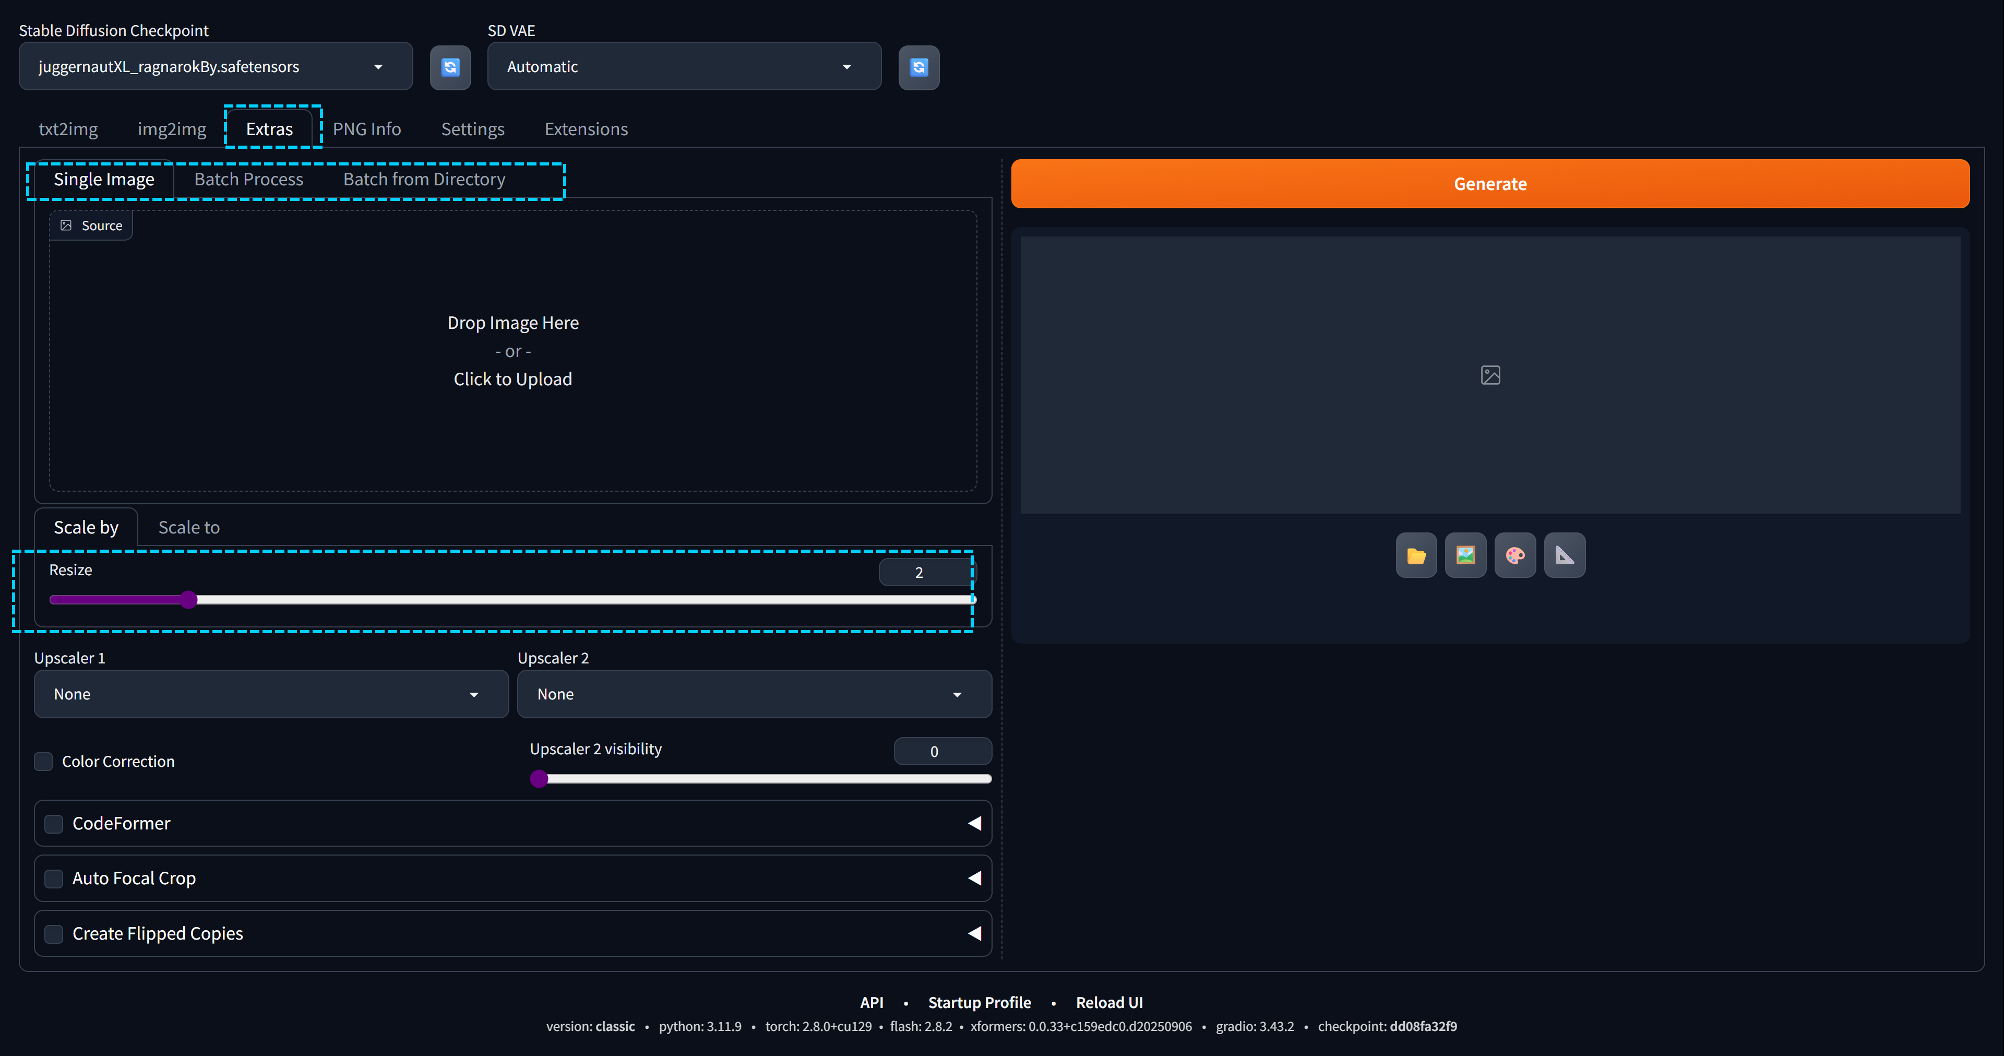Send image to inpaint palette icon
2005x1056 pixels.
tap(1514, 555)
